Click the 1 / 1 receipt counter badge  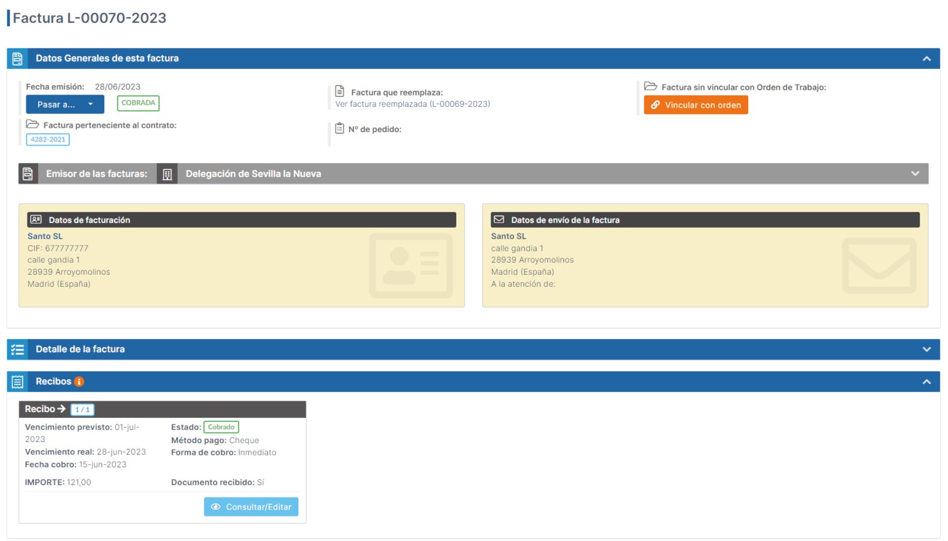[82, 409]
